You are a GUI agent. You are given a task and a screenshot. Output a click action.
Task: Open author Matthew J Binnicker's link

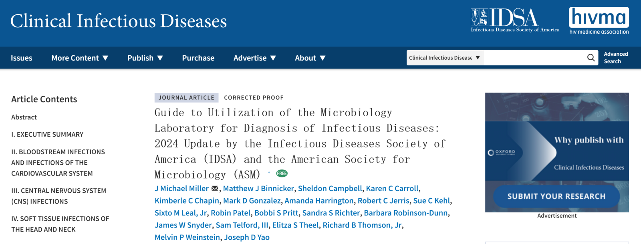258,188
